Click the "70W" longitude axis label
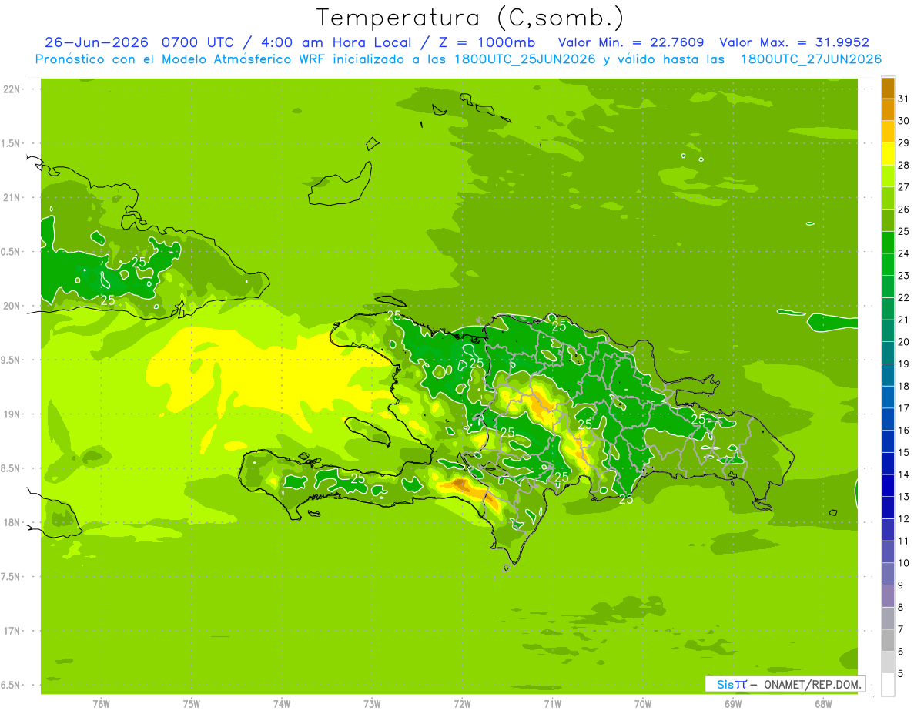The width and height of the screenshot is (924, 714). 642,704
